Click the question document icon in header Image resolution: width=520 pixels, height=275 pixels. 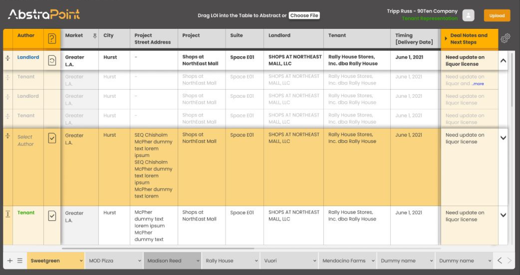[52, 39]
